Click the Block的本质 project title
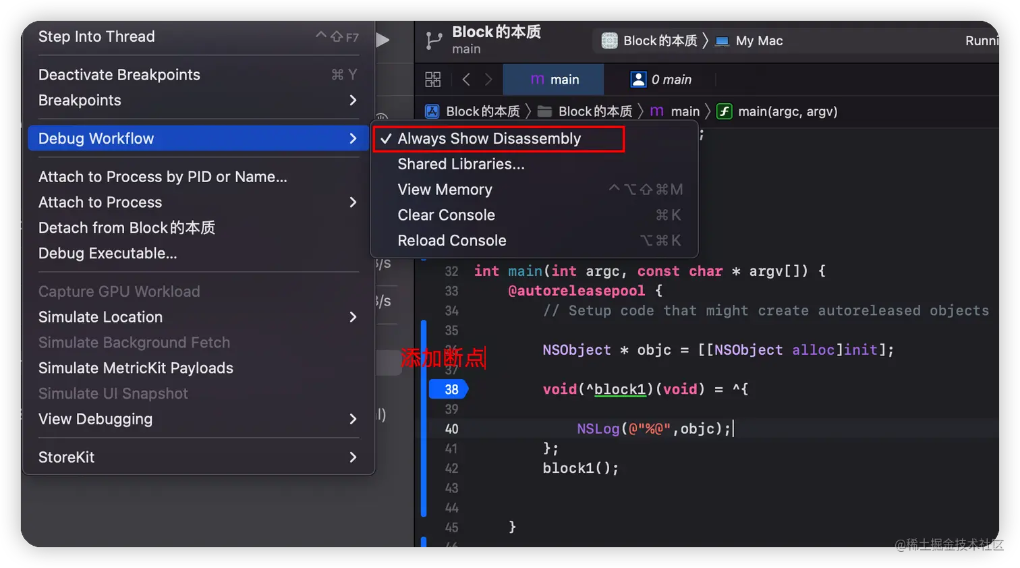This screenshot has width=1020, height=568. [x=496, y=32]
